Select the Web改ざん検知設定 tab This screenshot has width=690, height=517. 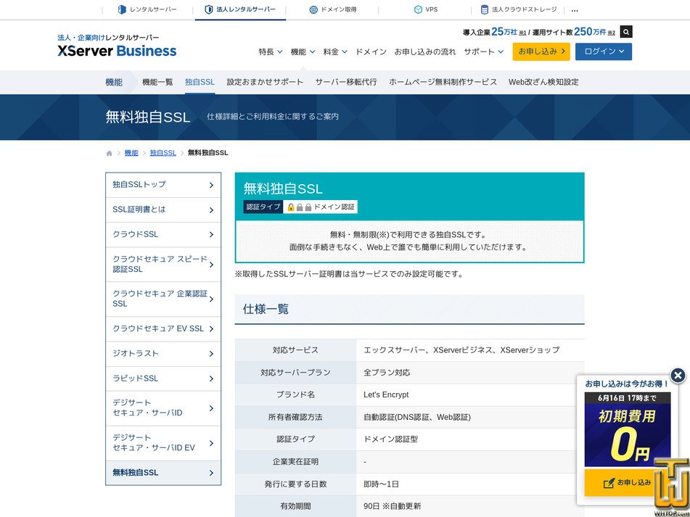click(543, 82)
